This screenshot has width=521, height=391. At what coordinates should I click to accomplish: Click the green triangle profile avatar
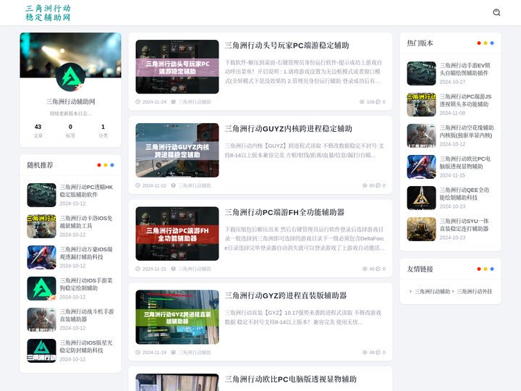[70, 77]
